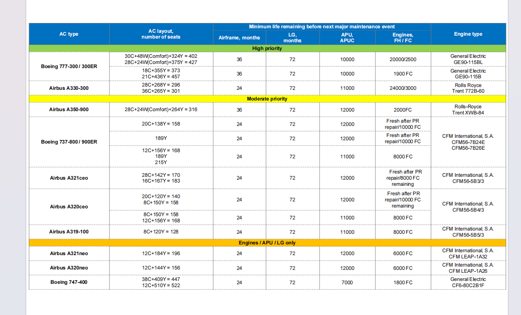Select the 'Boeing 737-800 / 900ER' cell
This screenshot has height=315, width=521.
pyautogui.click(x=69, y=142)
